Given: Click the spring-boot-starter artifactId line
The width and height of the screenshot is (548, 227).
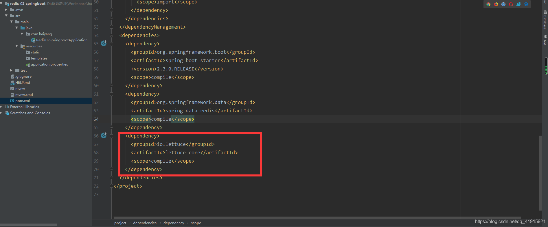Looking at the screenshot, I should pyautogui.click(x=194, y=60).
